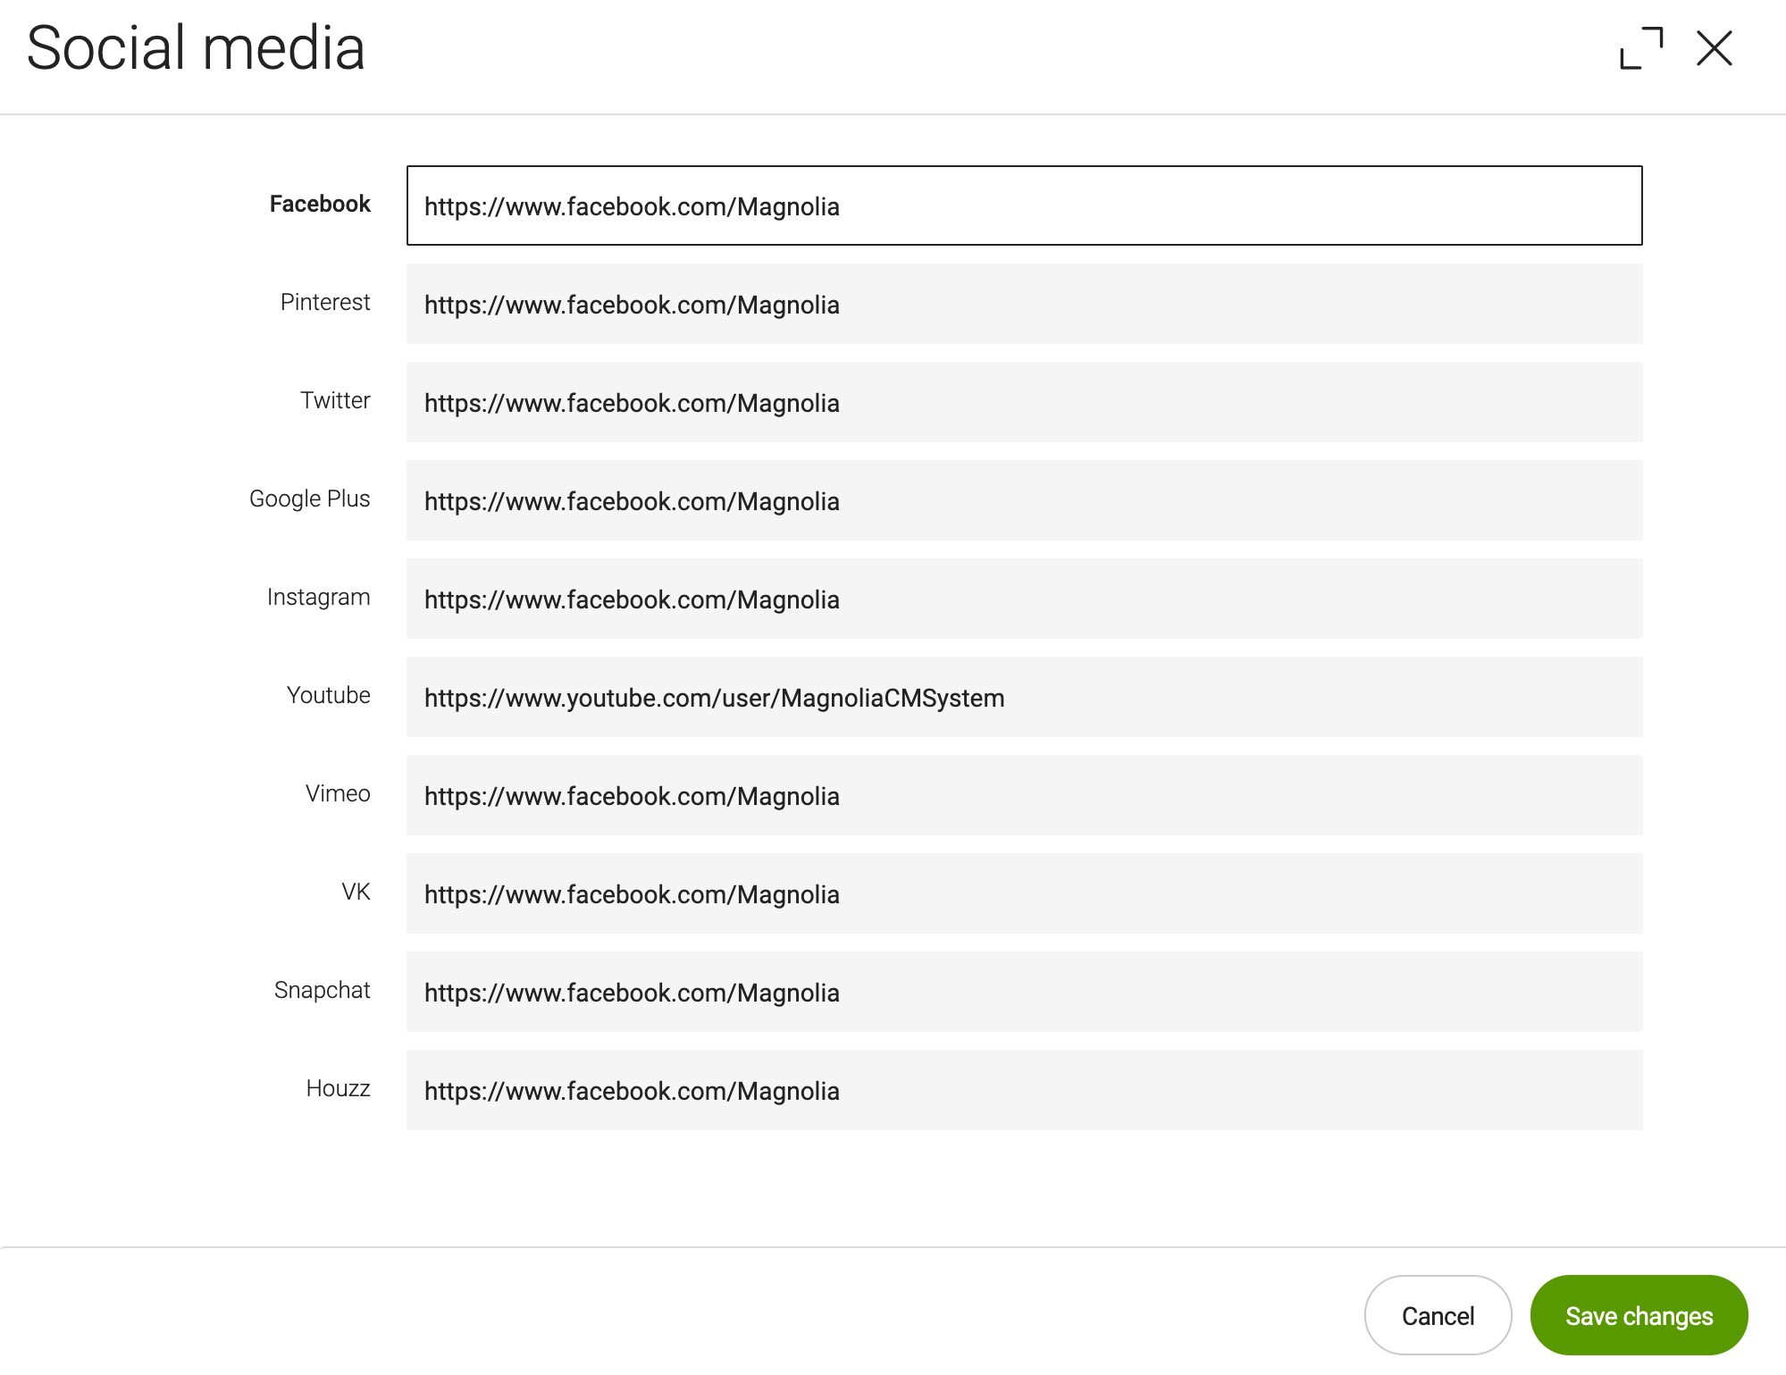Click the Twitter URL input field
The height and width of the screenshot is (1375, 1786).
point(1024,401)
